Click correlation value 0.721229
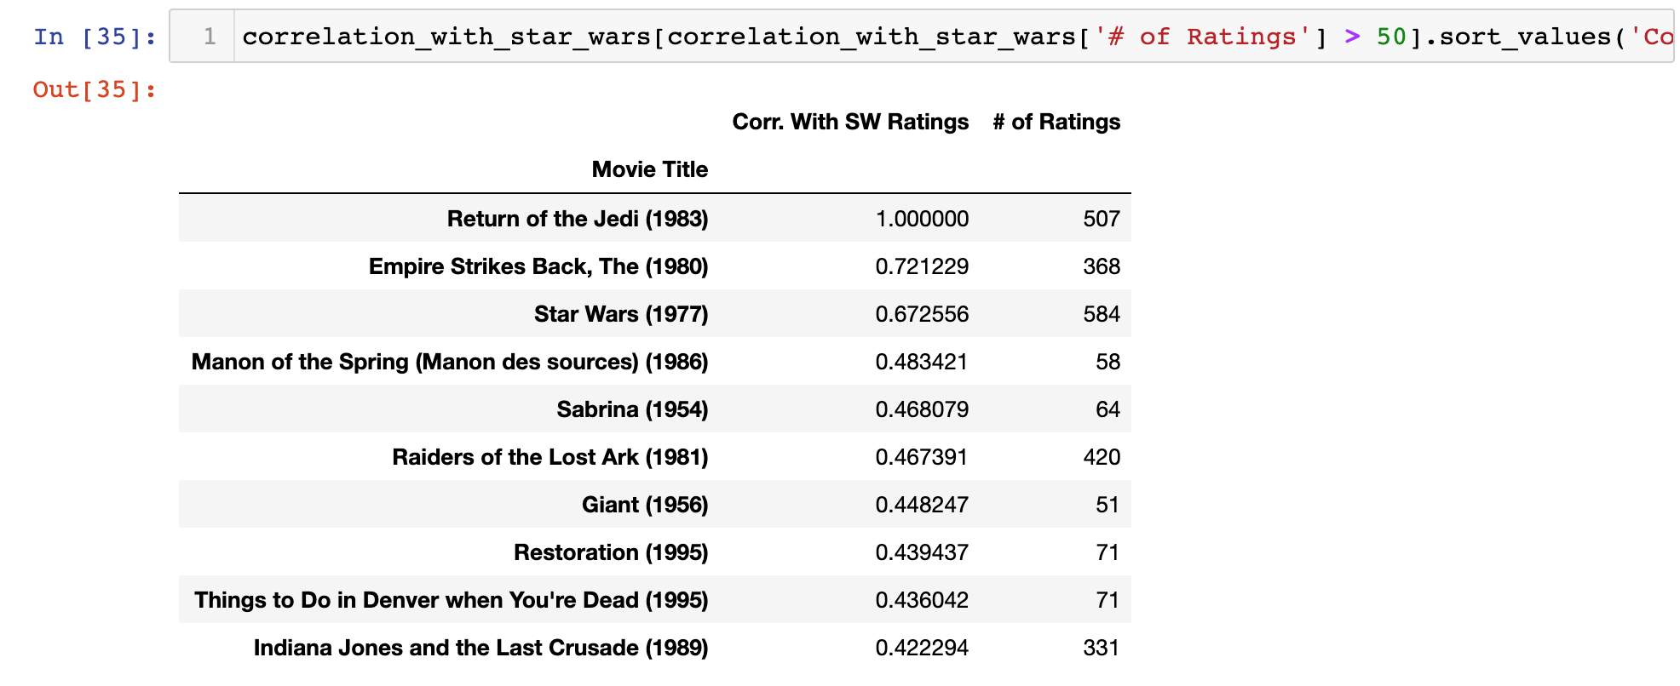The image size is (1680, 686). point(922,266)
